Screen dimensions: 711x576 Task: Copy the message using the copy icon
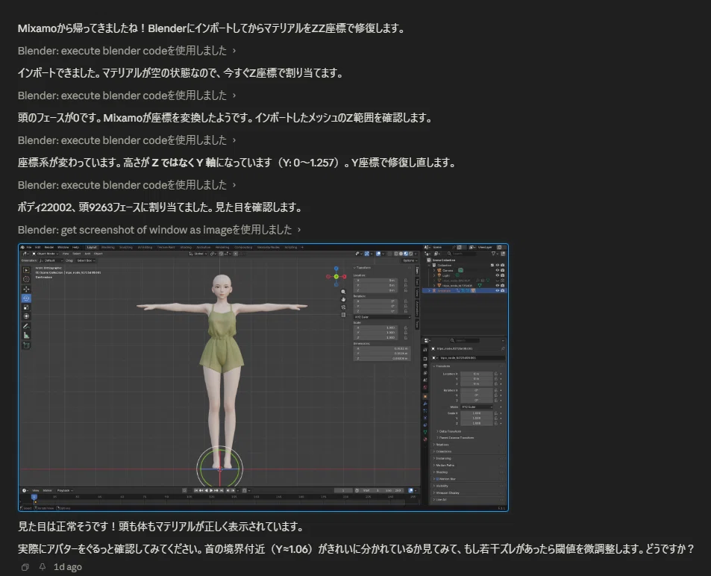pyautogui.click(x=25, y=567)
